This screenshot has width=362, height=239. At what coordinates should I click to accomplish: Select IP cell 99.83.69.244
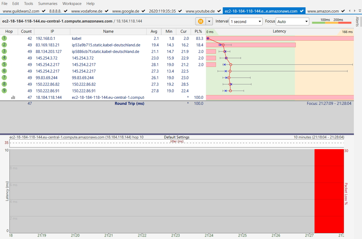(46, 78)
